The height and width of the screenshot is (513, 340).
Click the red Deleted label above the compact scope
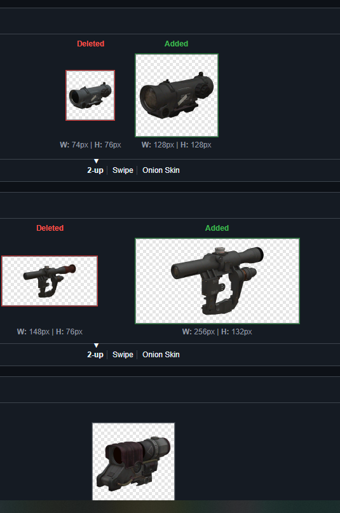pos(90,43)
